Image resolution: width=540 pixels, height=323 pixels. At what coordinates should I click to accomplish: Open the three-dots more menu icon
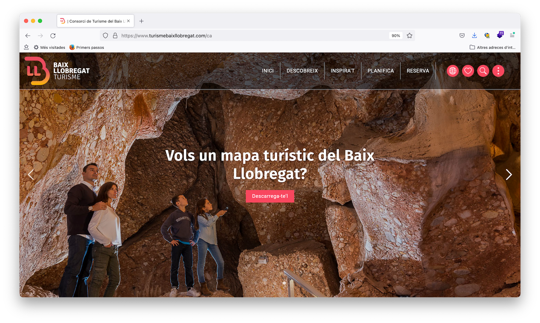pyautogui.click(x=498, y=71)
